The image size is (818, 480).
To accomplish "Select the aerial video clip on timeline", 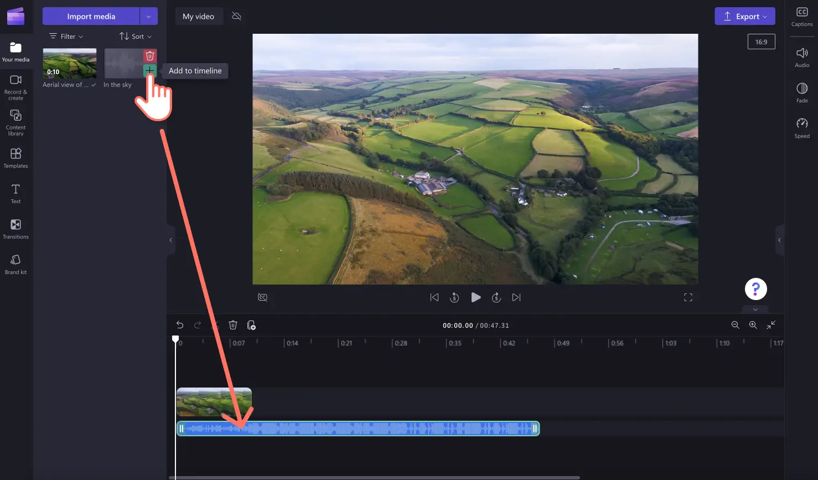I will (x=214, y=402).
